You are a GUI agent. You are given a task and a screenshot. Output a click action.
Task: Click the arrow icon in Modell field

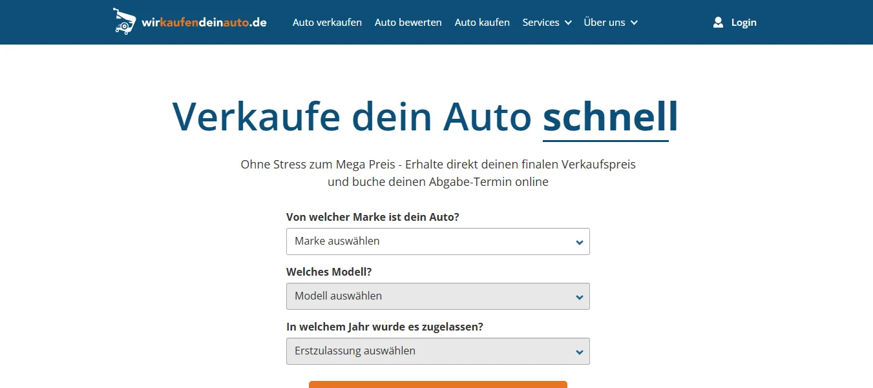point(579,297)
